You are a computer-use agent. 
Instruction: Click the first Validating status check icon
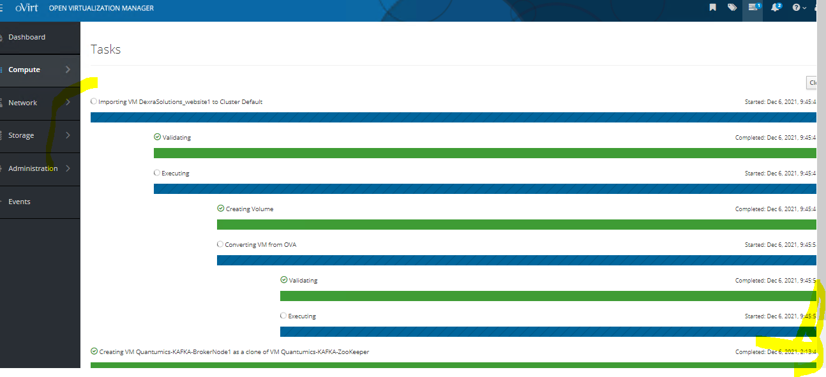[x=158, y=137]
